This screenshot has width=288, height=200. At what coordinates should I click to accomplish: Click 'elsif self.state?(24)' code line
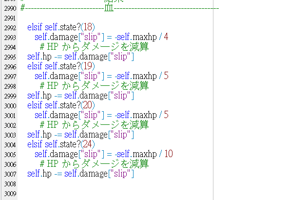point(61,144)
